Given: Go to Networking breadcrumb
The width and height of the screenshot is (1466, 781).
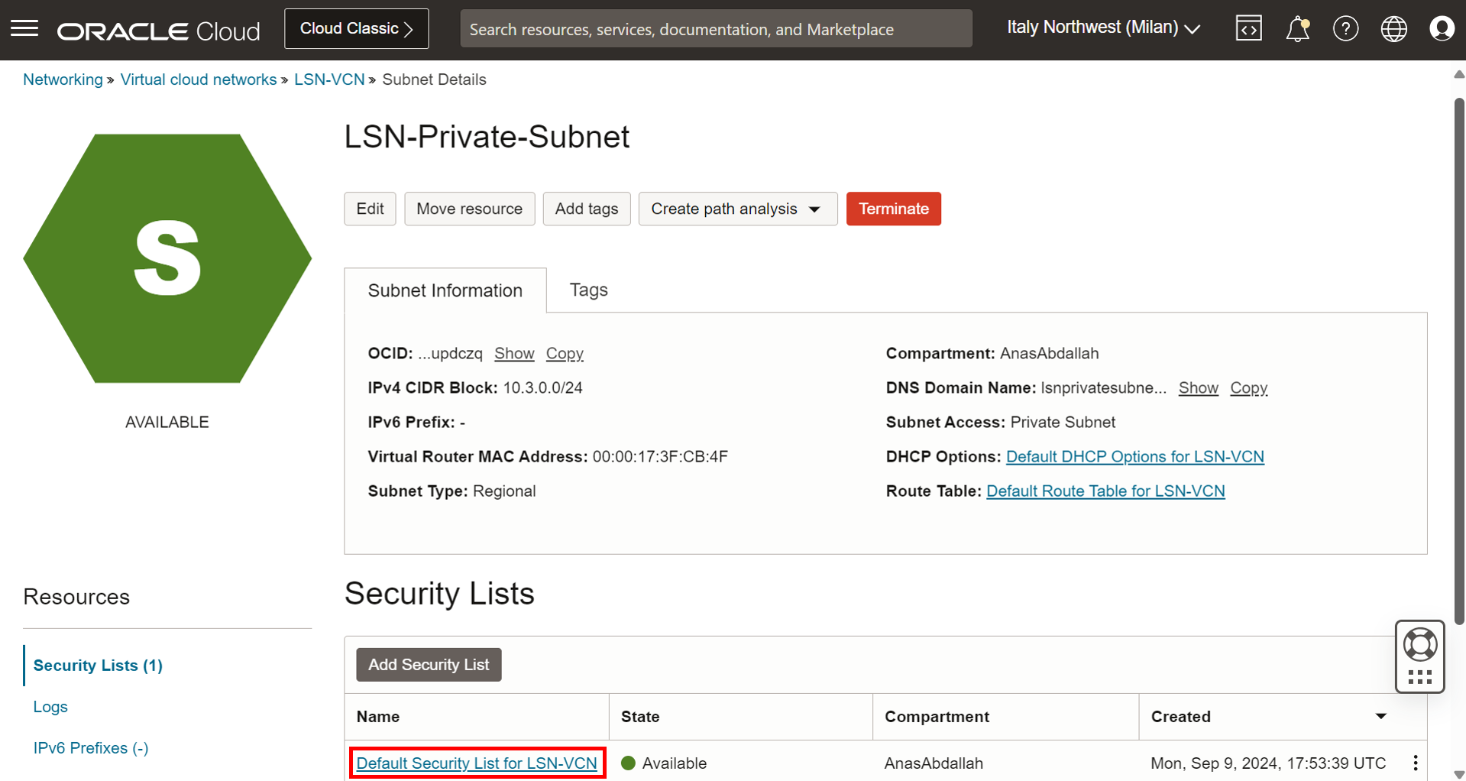Looking at the screenshot, I should [63, 79].
